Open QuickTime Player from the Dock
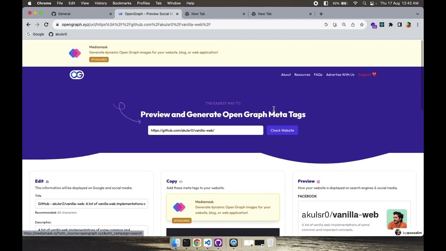This screenshot has height=251, width=446. coord(233,243)
